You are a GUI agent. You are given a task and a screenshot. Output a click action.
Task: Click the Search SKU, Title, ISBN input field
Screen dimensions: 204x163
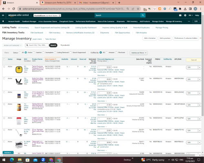(37, 45)
